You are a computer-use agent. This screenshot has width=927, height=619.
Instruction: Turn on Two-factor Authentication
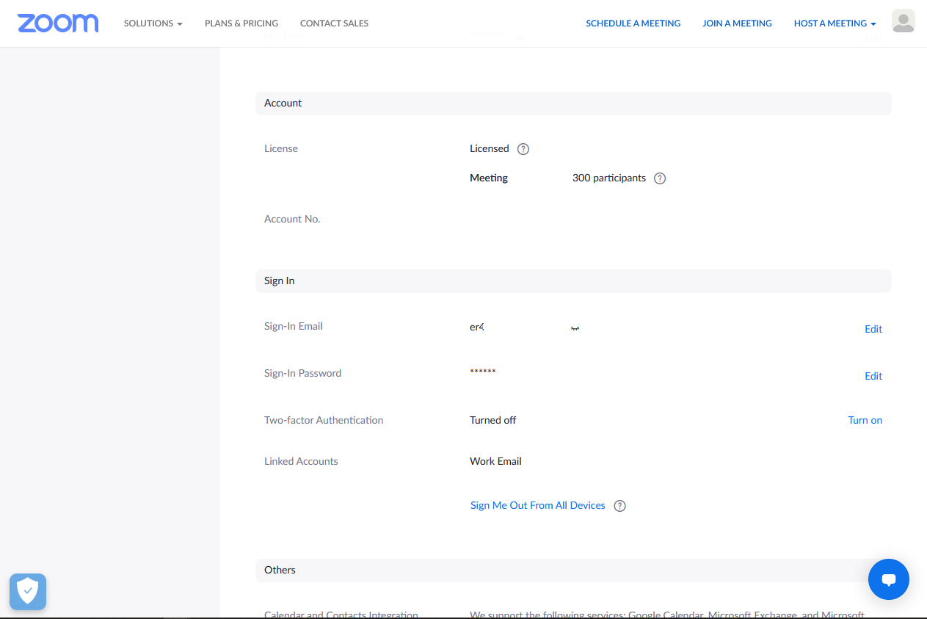point(865,420)
